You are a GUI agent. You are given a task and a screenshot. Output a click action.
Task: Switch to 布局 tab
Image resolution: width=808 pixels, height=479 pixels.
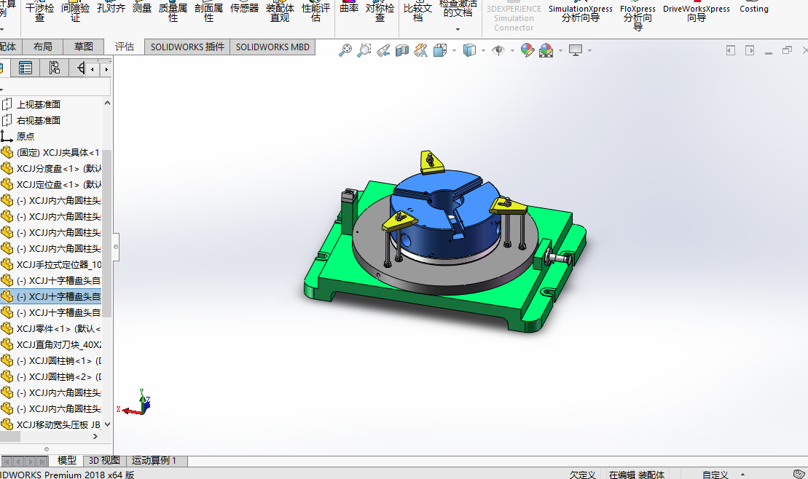pos(43,47)
